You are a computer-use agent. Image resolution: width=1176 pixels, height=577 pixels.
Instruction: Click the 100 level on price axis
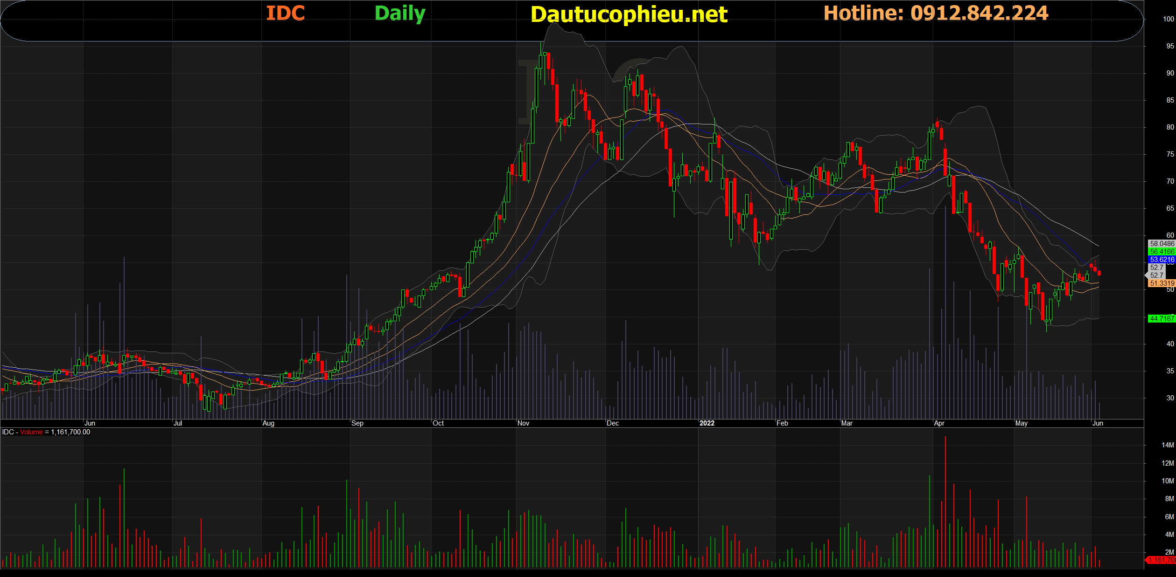(x=1168, y=19)
